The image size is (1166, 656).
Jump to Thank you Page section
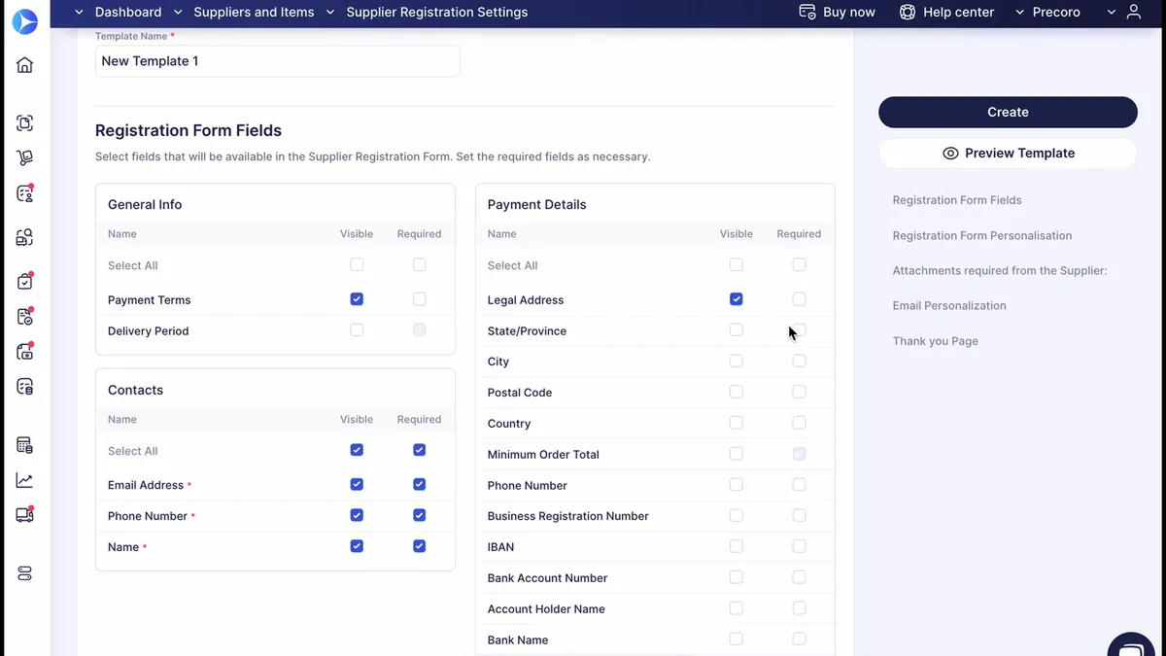(x=936, y=341)
